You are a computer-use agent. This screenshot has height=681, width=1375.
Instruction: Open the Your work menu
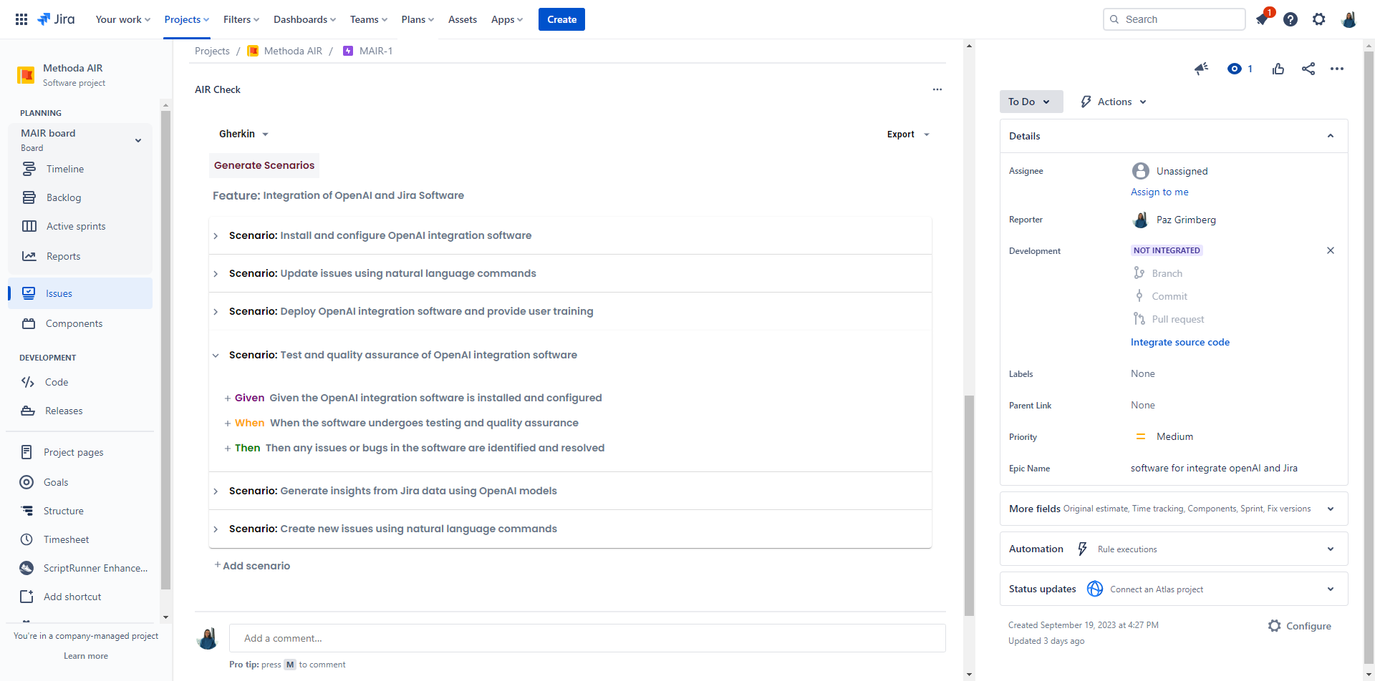[x=123, y=19]
